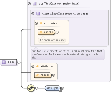Click the @ icon in the lower caseID attribute
The height and width of the screenshot is (93, 111).
click(37, 75)
